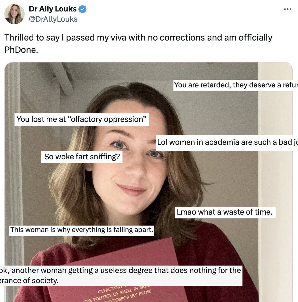This screenshot has width=298, height=302.
Task: Select the overlay reading "So woke fart sniffing?"
Action: (82, 157)
